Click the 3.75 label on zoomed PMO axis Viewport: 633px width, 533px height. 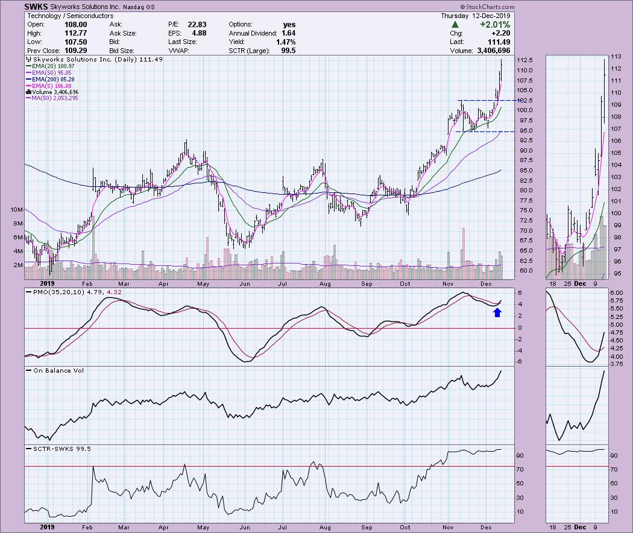617,364
